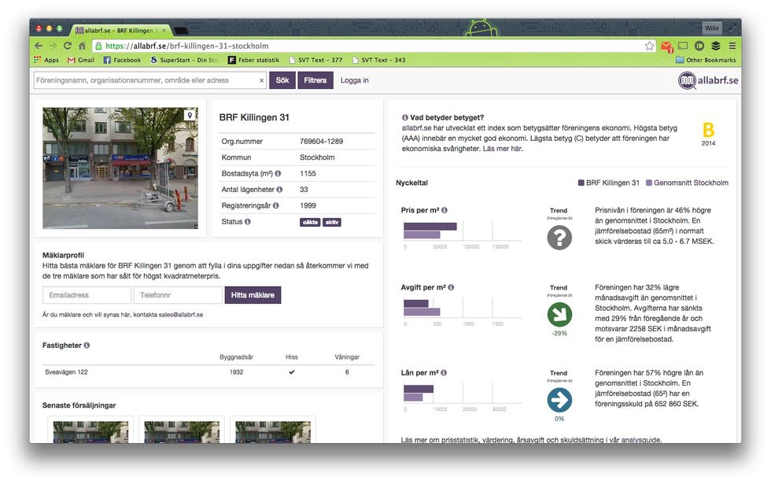Viewport: 771px width, 484px height.
Task: Click the purple BRF Killingen 31 legend swatch
Action: click(581, 183)
